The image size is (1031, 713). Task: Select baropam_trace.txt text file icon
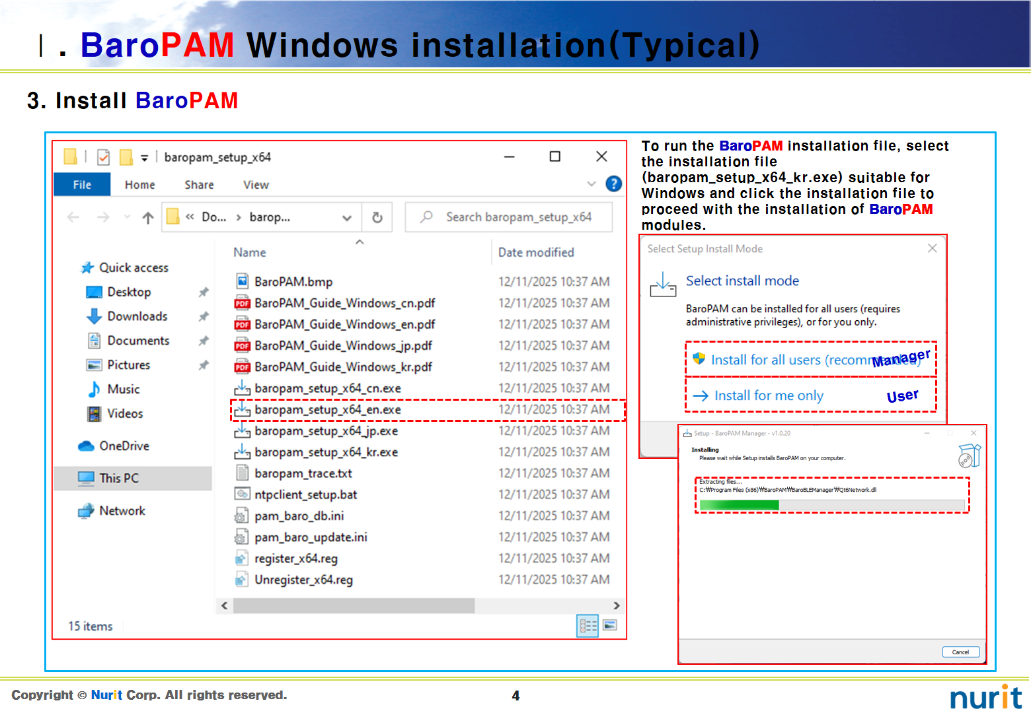(x=243, y=473)
